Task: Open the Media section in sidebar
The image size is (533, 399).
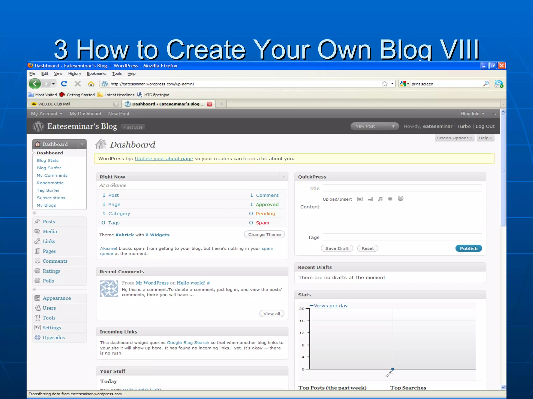Action: [59, 231]
